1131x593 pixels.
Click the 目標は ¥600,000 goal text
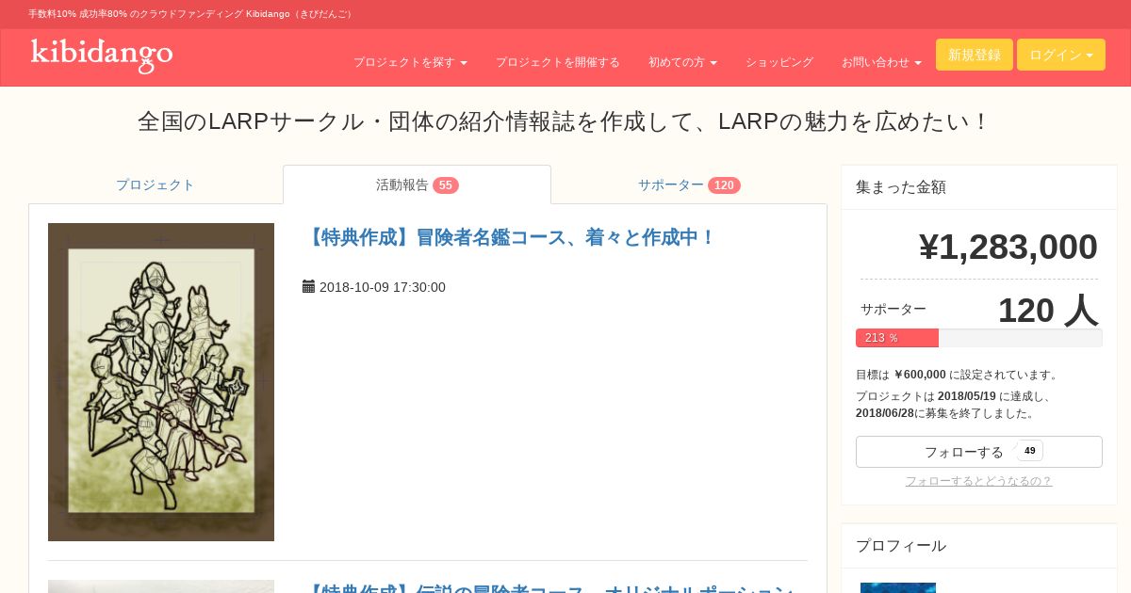pyautogui.click(x=958, y=375)
